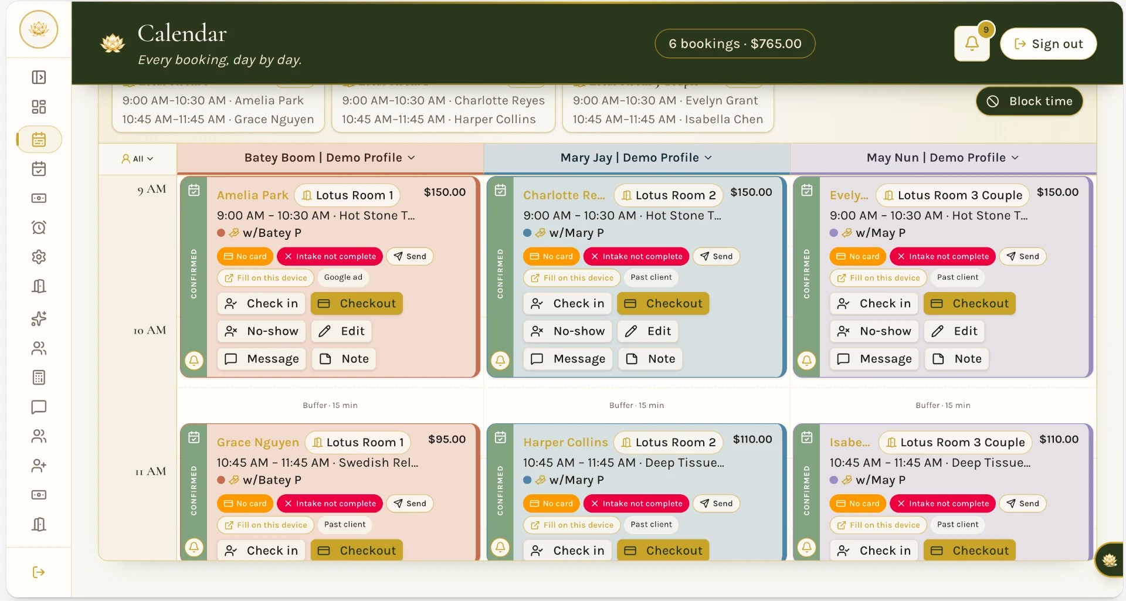Open the All staff filter dropdown
1126x601 pixels.
[137, 159]
